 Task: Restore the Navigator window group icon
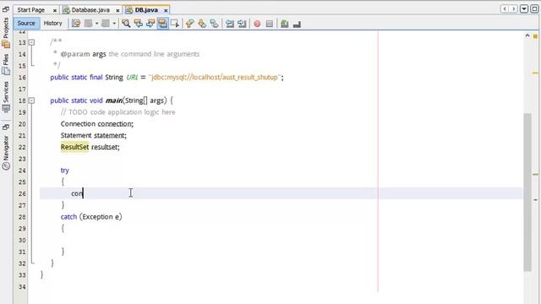[6, 128]
